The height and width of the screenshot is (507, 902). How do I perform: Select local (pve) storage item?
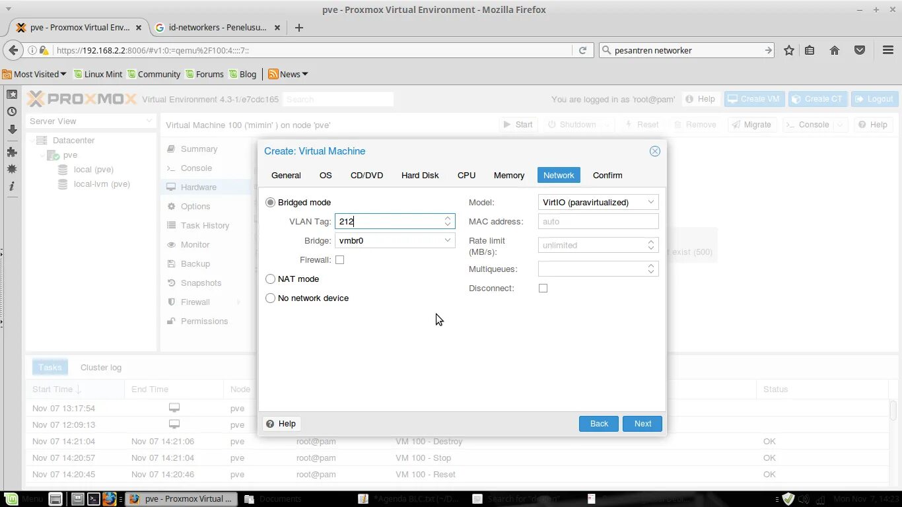[x=93, y=170]
